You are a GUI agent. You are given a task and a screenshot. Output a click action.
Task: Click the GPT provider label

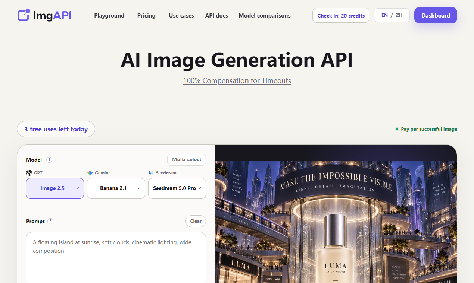[38, 173]
